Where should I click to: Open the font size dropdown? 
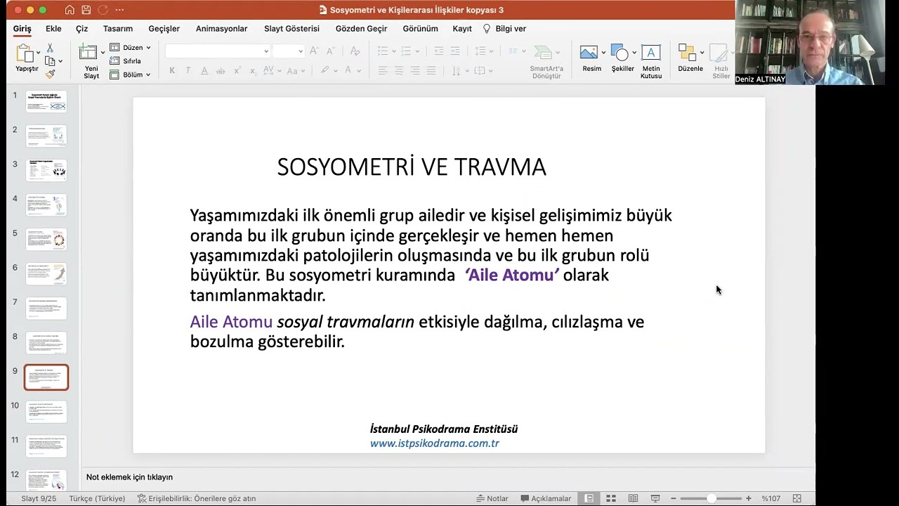click(301, 51)
